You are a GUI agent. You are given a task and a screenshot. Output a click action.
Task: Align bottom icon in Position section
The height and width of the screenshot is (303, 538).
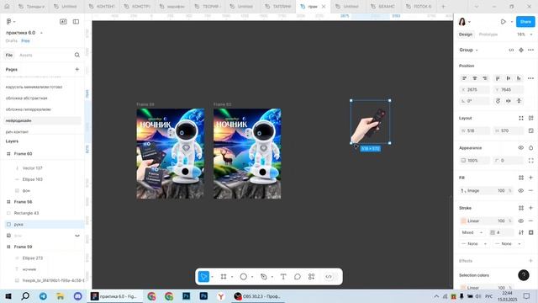pos(519,78)
